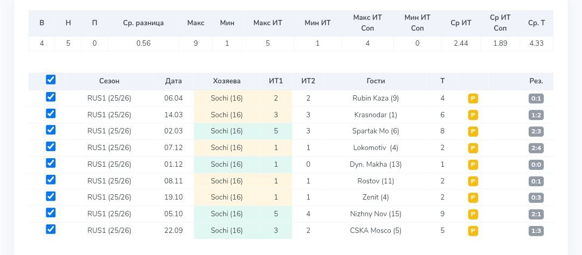Viewport: 582px width, 255px height.
Task: Click the Ср. разница summary header cell
Action: tap(143, 23)
